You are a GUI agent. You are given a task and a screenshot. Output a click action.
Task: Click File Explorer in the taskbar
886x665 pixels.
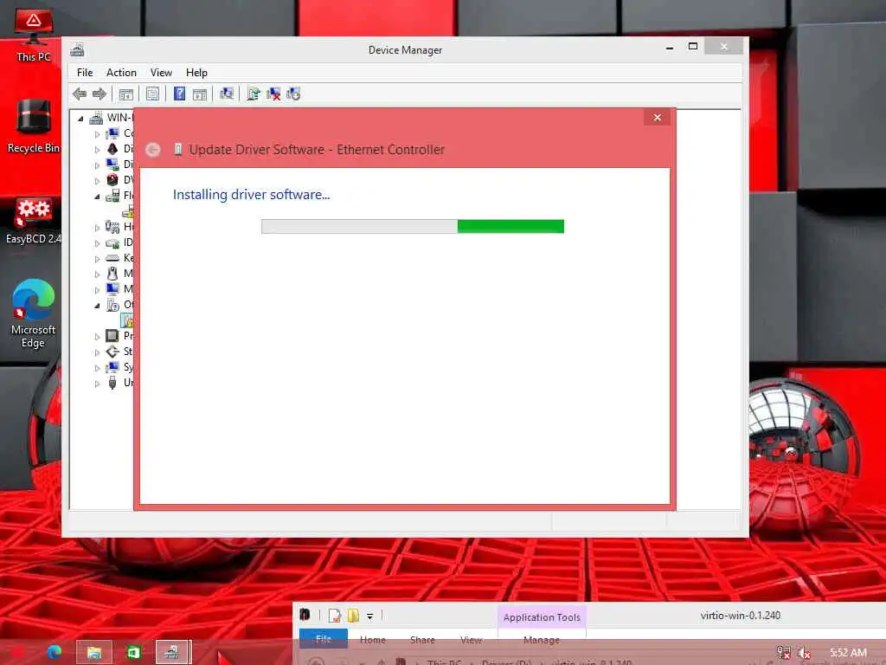tap(93, 652)
